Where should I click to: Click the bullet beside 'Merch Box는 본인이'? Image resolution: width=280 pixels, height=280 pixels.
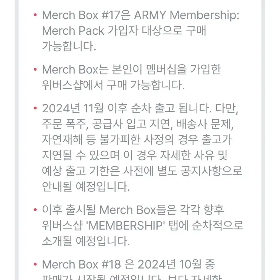35,69
